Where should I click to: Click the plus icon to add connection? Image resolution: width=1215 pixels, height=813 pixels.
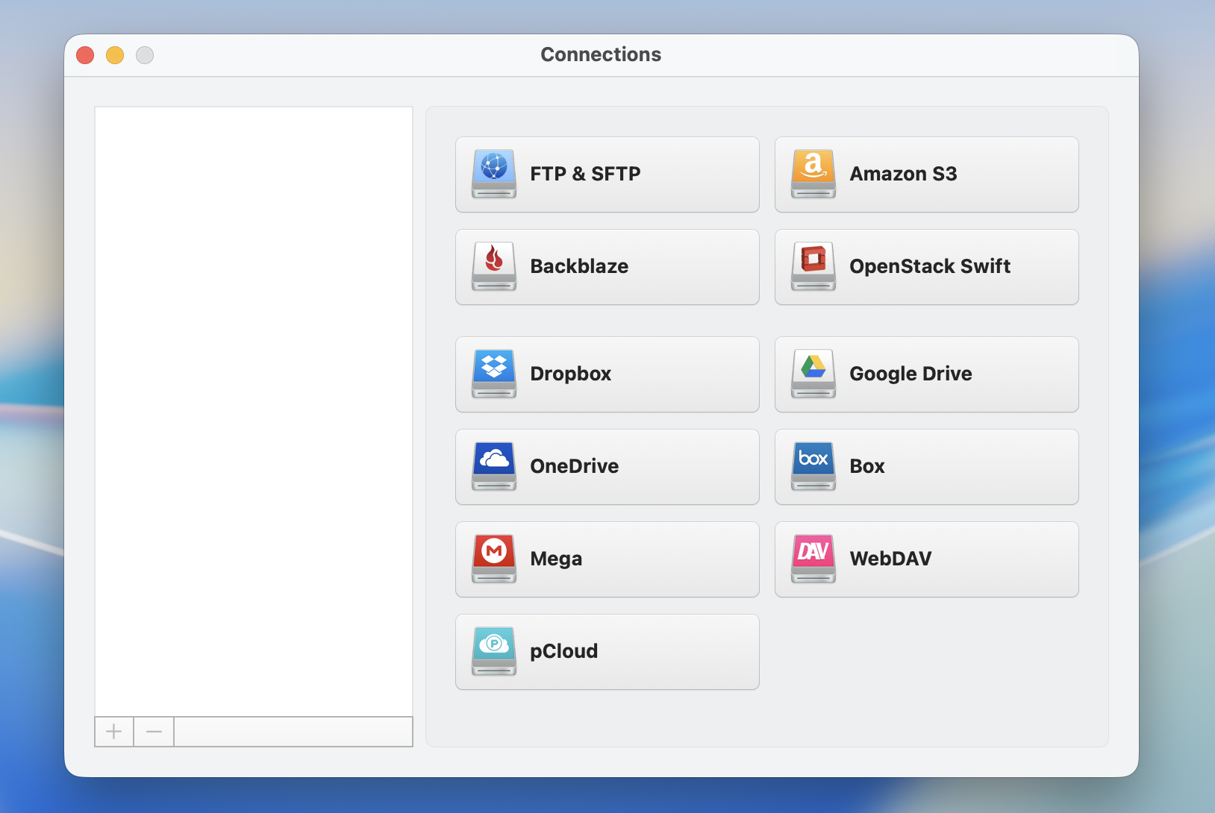(114, 732)
